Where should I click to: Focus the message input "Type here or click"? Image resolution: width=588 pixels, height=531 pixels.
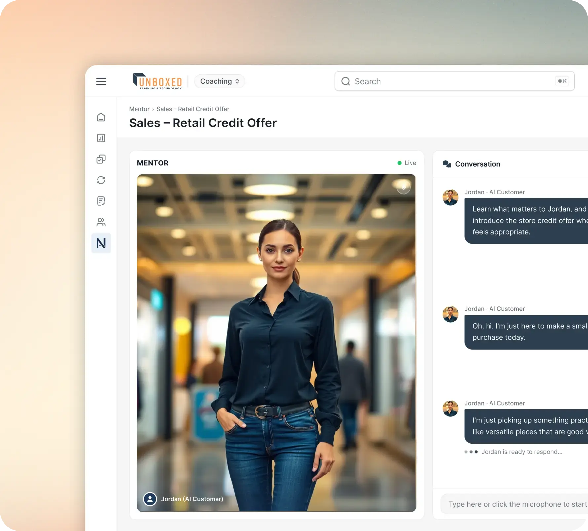(x=514, y=504)
